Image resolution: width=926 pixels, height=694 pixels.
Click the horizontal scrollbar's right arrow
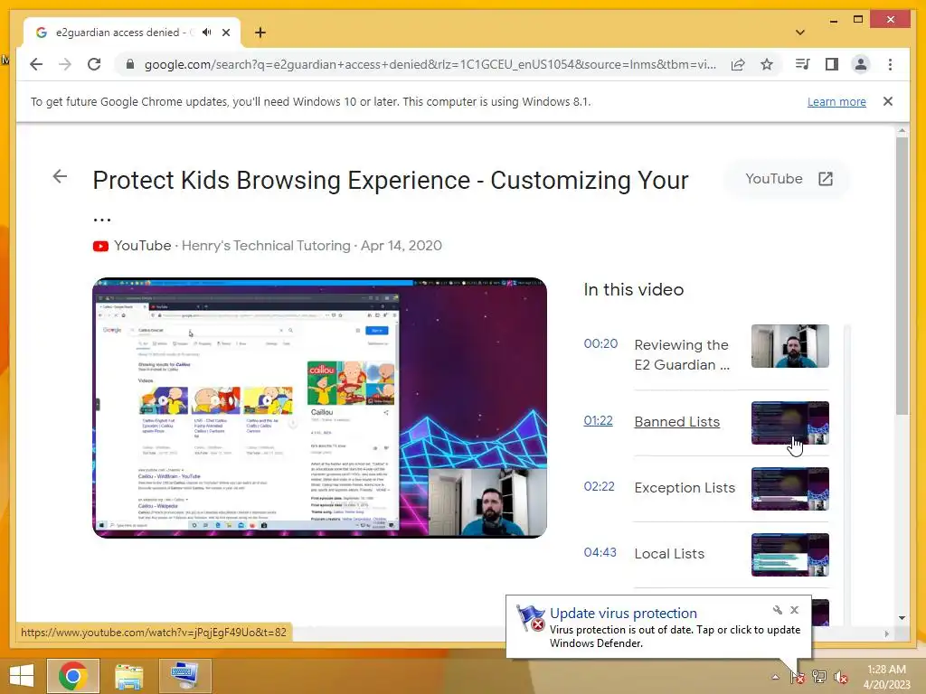click(x=886, y=633)
